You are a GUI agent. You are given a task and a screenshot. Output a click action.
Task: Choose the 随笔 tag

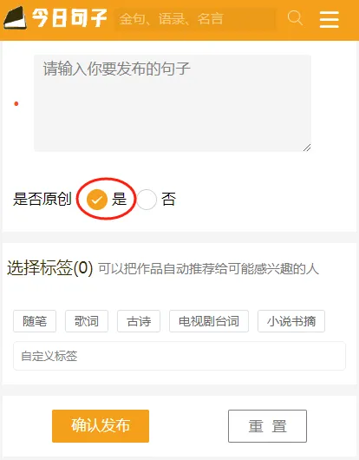point(35,321)
